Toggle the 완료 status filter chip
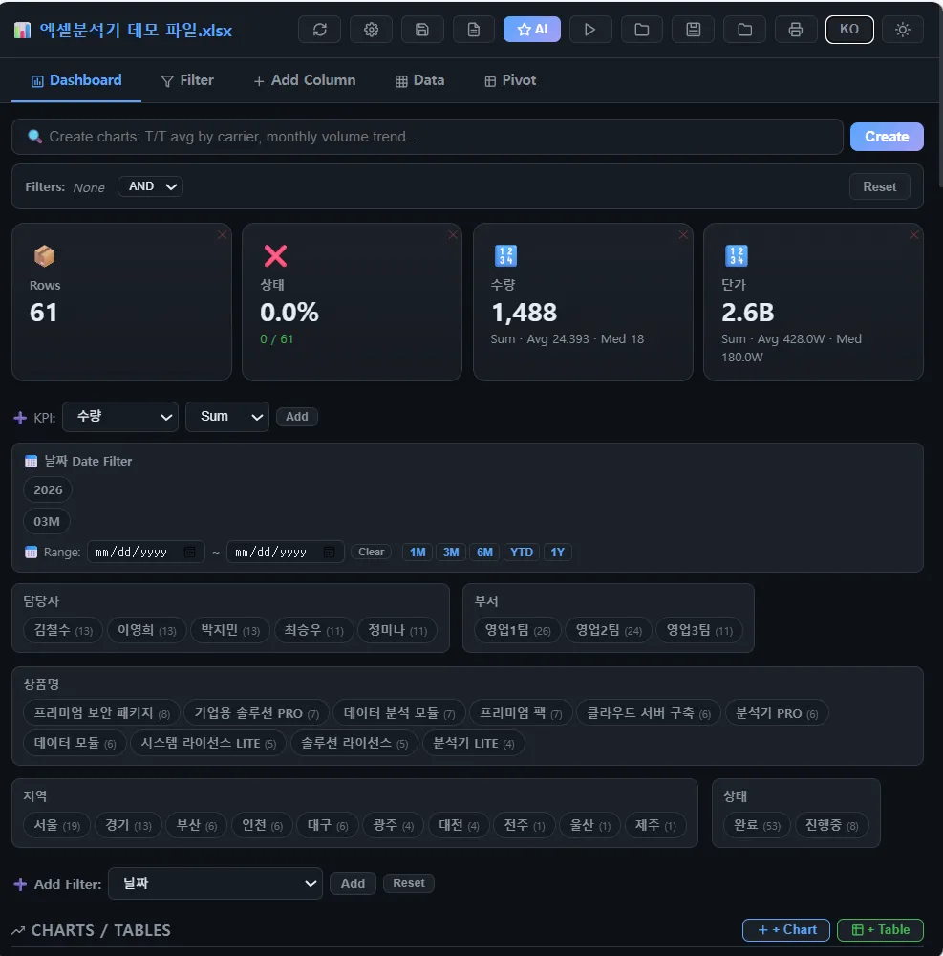The width and height of the screenshot is (943, 956). (752, 825)
